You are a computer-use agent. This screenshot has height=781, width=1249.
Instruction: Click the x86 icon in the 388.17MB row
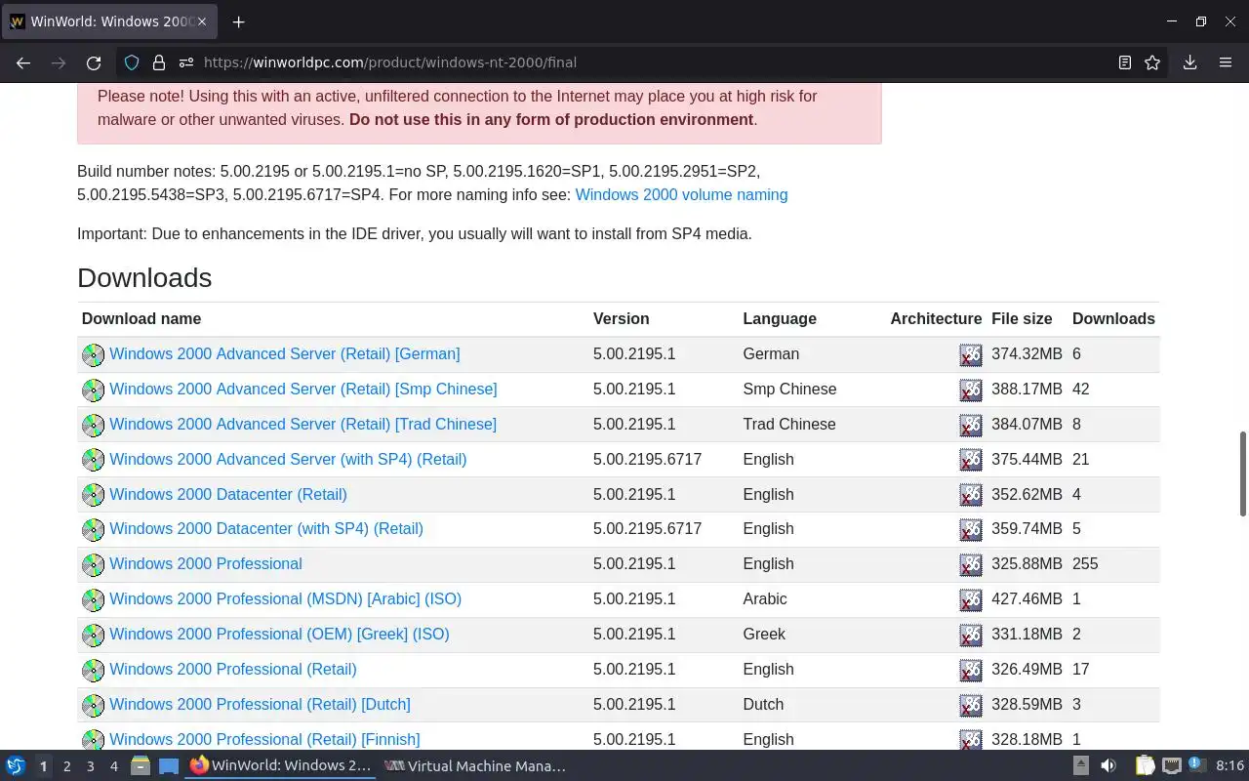point(971,390)
